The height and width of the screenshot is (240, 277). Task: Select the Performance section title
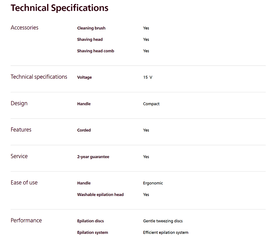tap(26, 221)
